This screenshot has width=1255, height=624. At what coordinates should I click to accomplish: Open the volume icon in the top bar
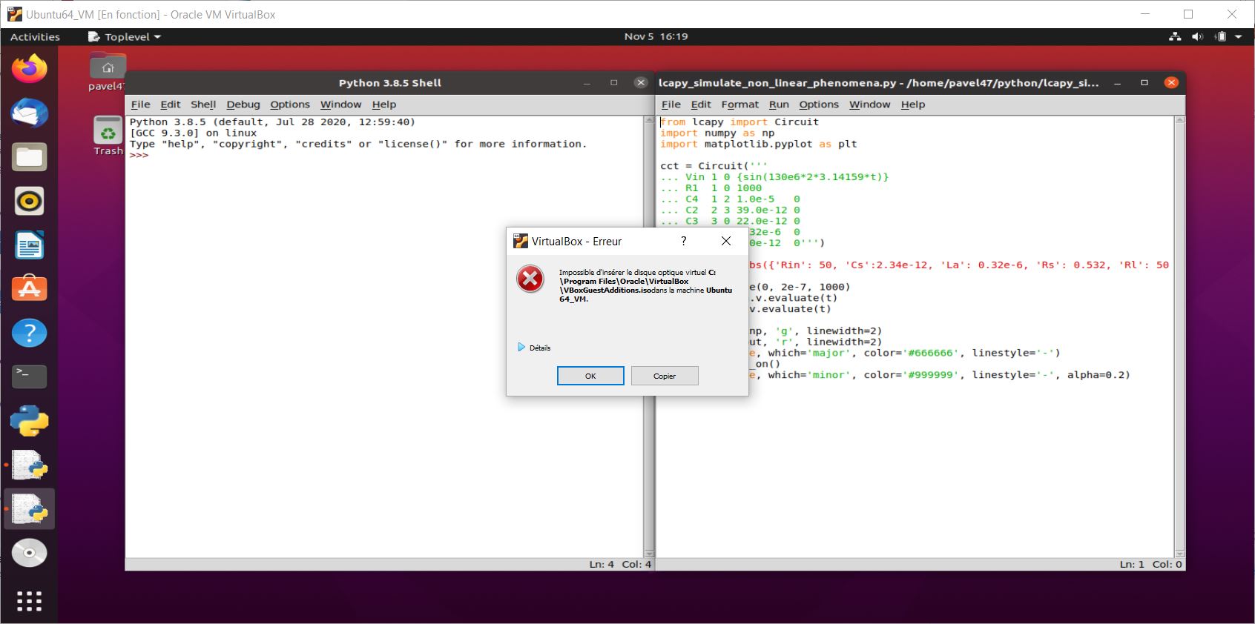click(x=1197, y=36)
